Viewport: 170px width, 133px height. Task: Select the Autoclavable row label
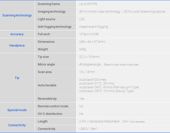(x=47, y=85)
